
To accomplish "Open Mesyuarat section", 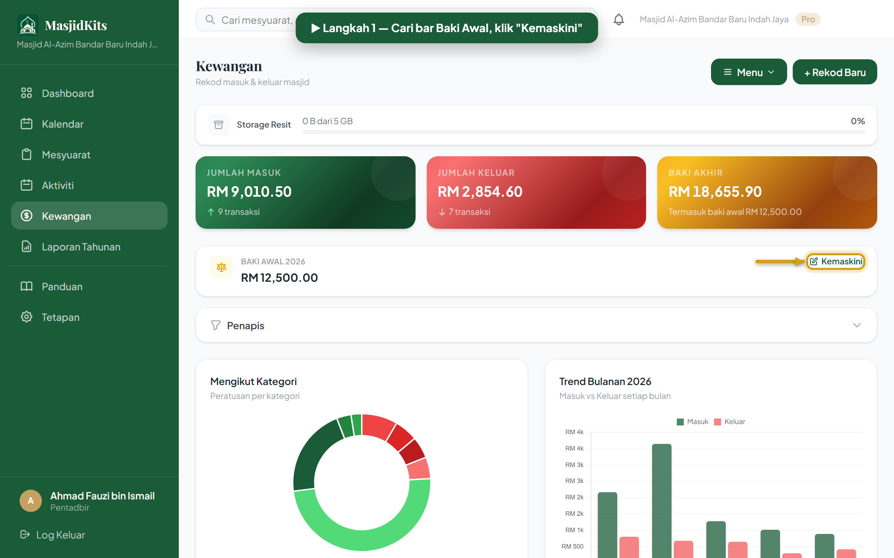I will pos(89,154).
